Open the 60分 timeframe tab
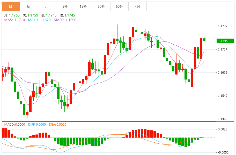This screenshot has height=155, width=236. [119, 6]
